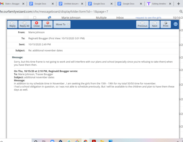
Task: Close the Editing timeline tab
Action: coord(170,4)
